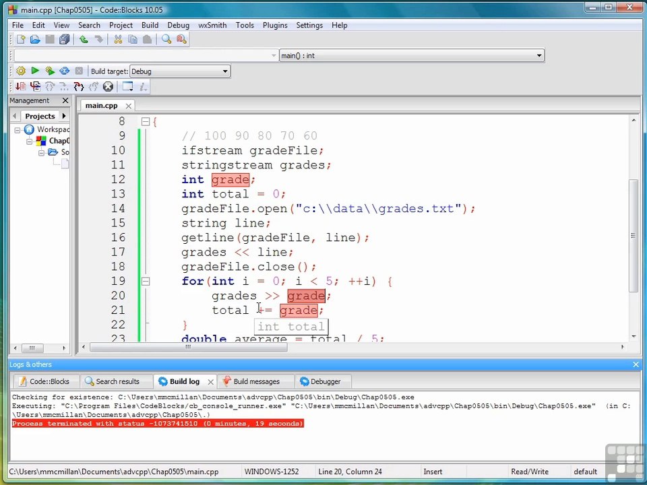Click the Rebuild blue arrows icon
647x485 pixels.
65,71
